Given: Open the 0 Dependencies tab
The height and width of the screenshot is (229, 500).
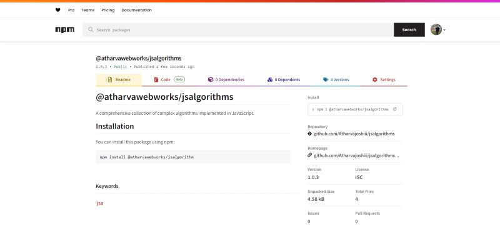Looking at the screenshot, I should point(226,80).
